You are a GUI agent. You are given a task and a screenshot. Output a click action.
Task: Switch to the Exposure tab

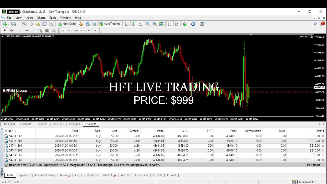pos(24,175)
